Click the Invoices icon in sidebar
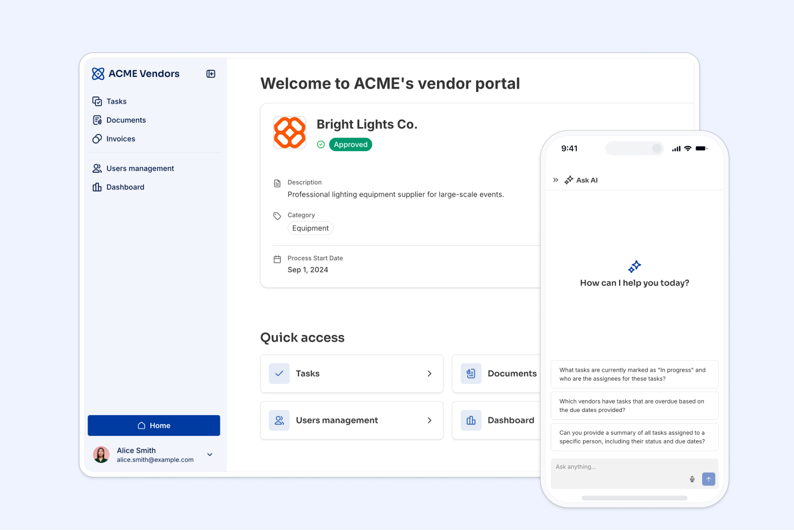 click(x=97, y=139)
